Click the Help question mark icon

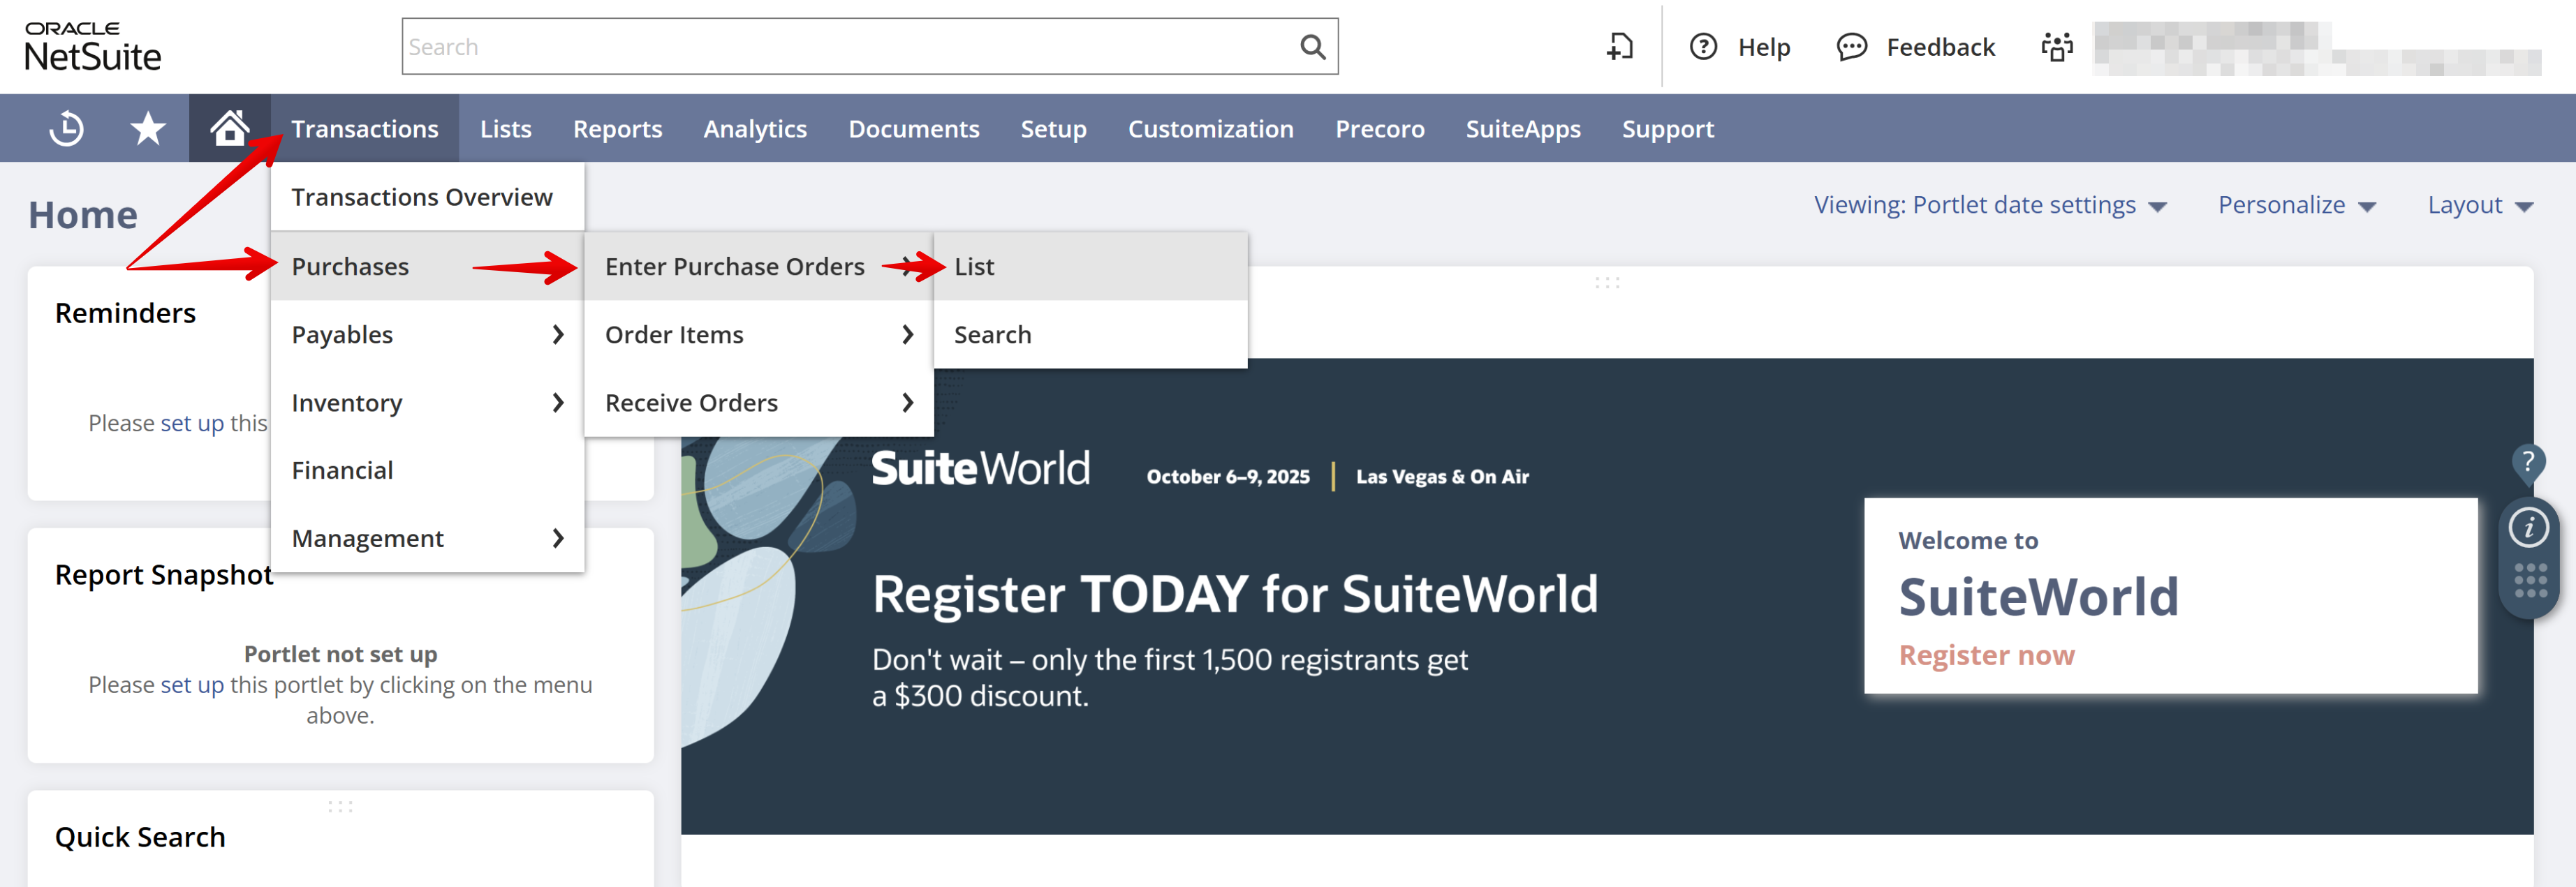click(x=1703, y=47)
